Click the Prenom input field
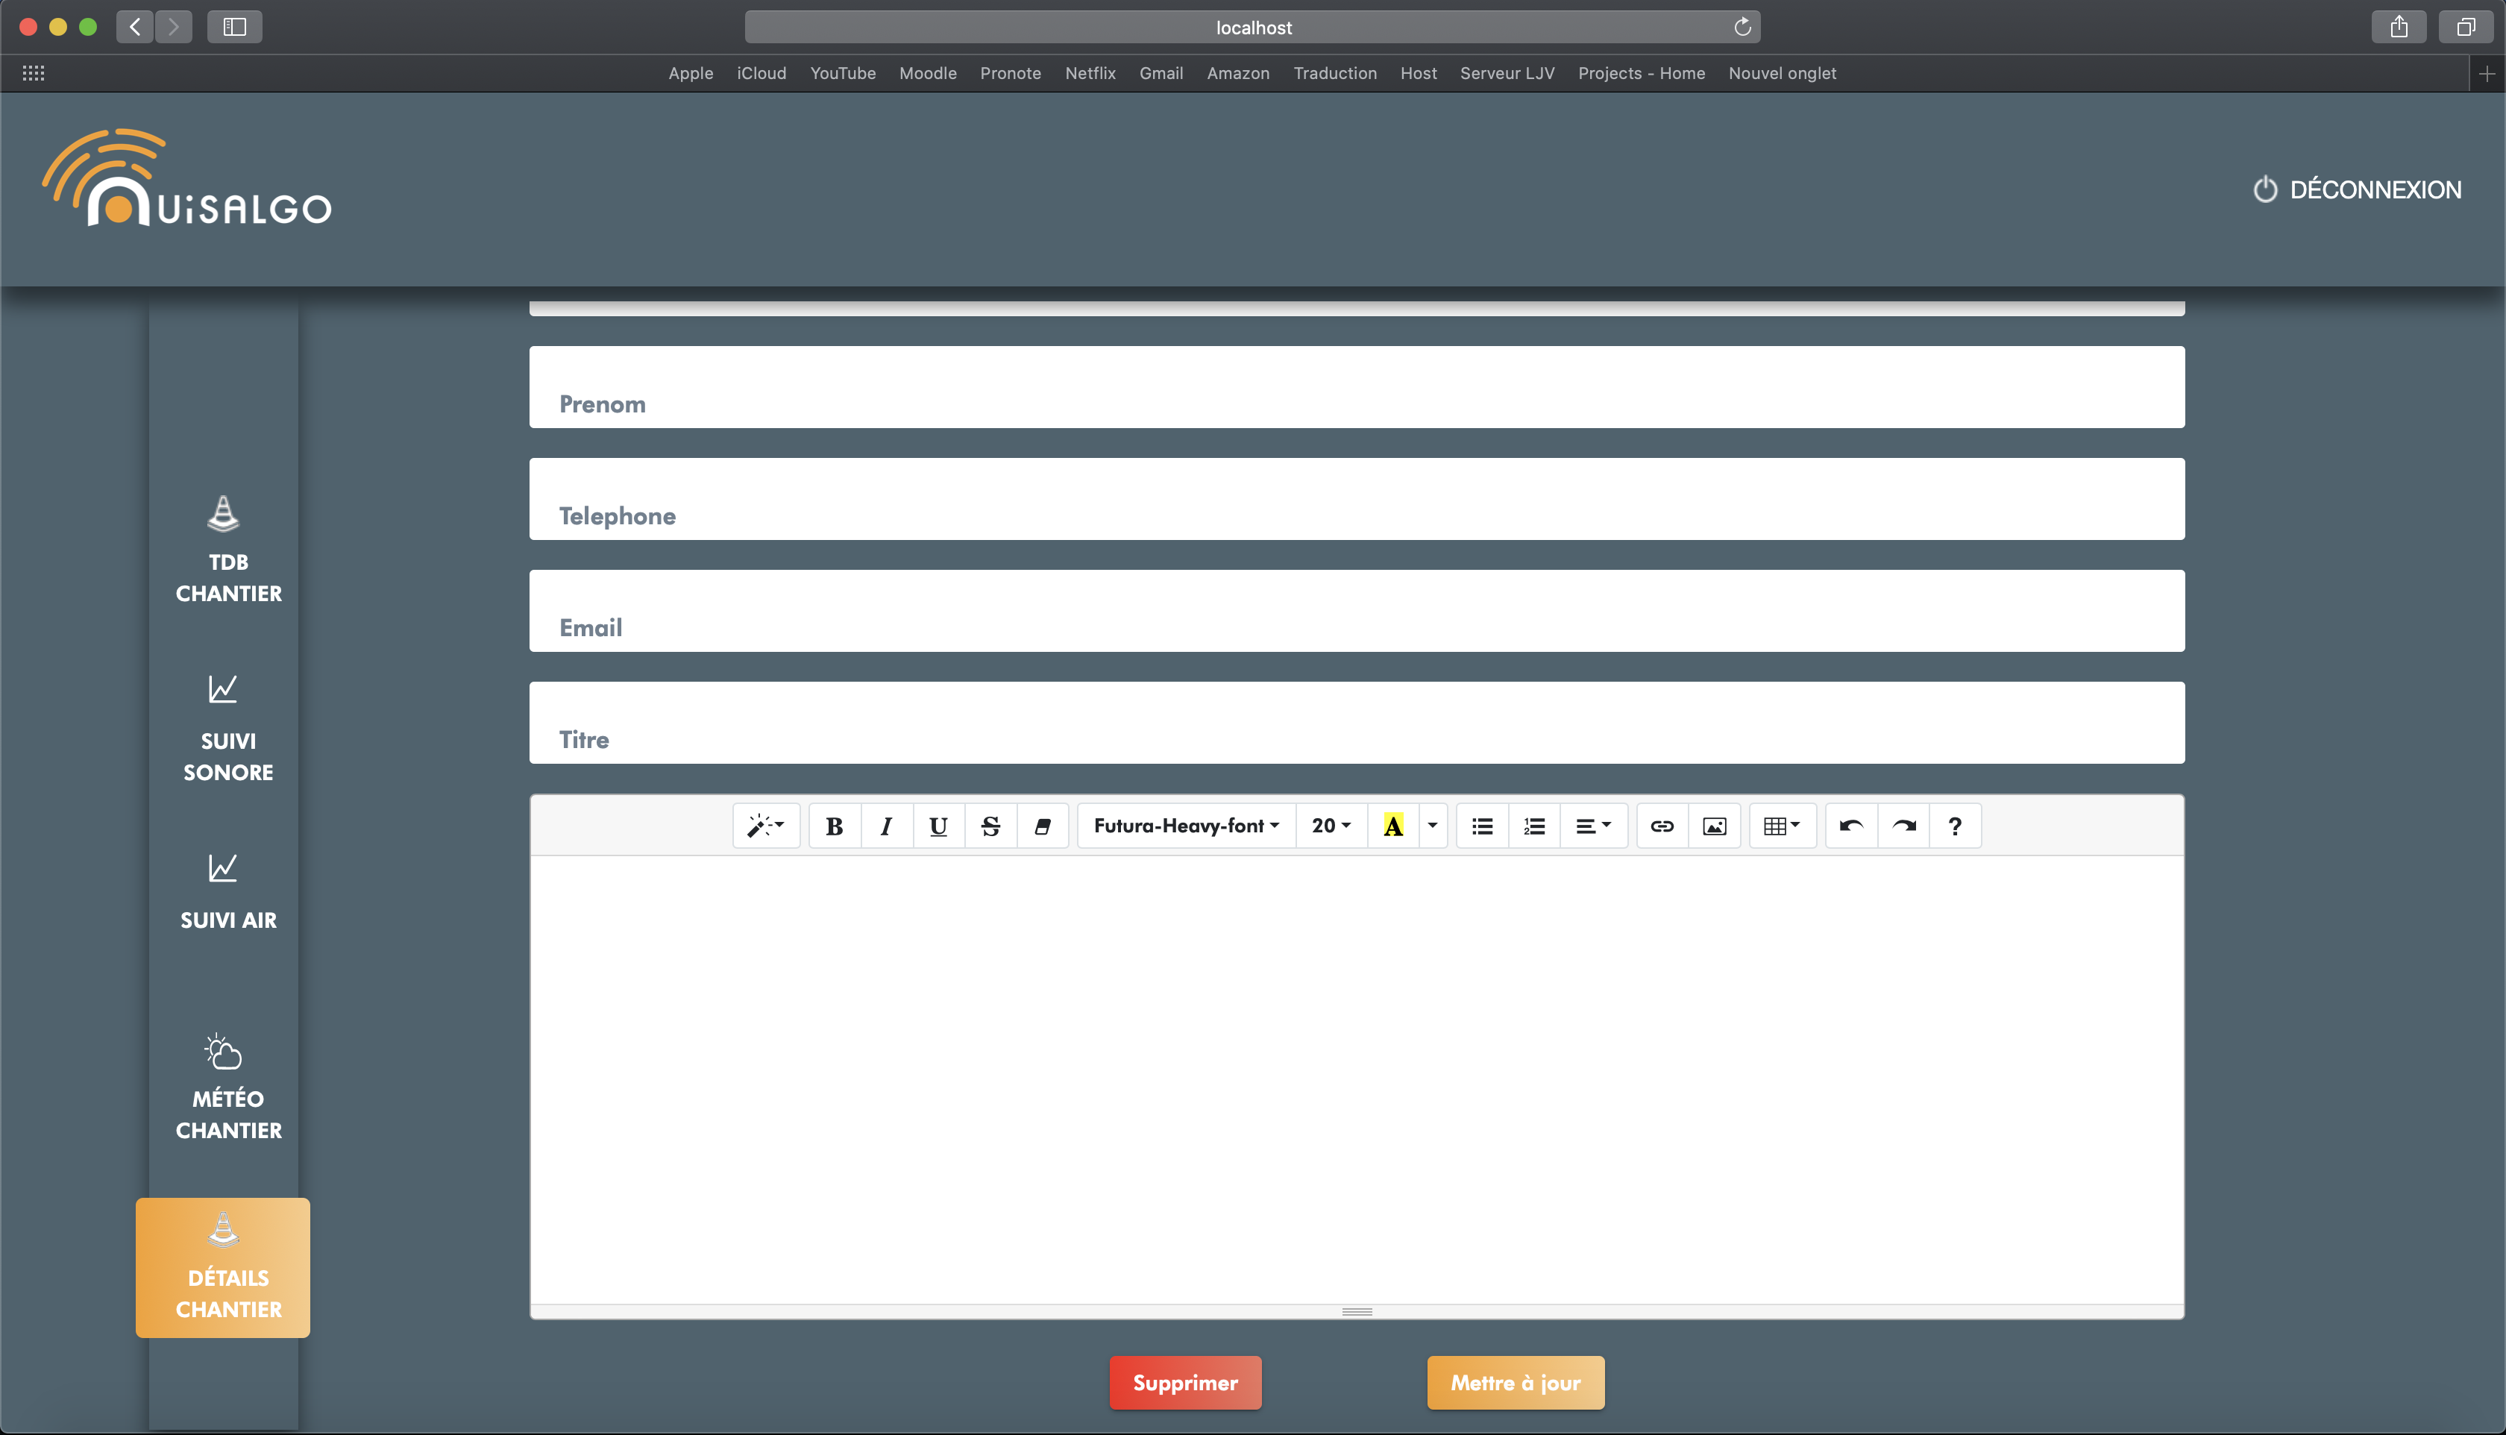The height and width of the screenshot is (1435, 2506). coord(1357,386)
